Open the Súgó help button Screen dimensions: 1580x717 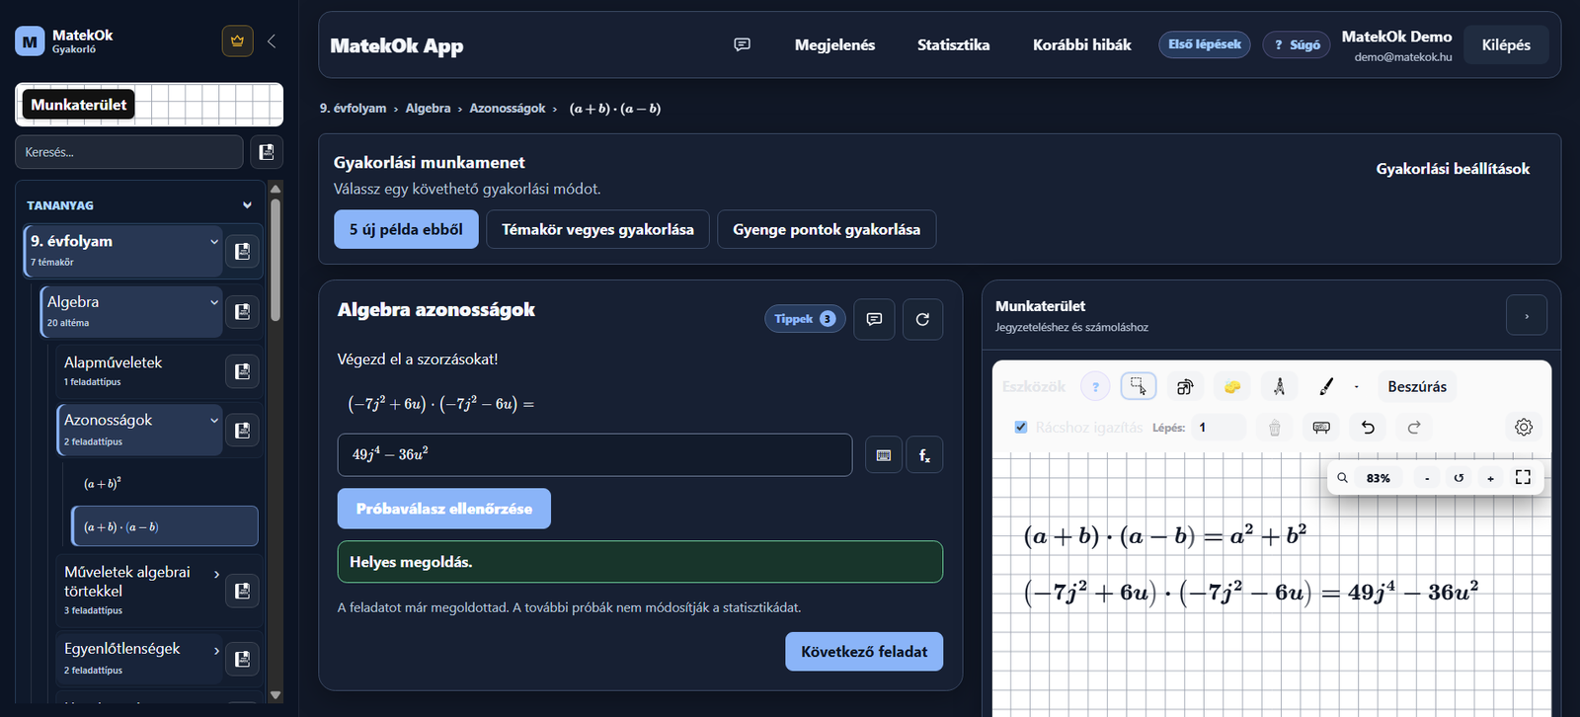(1297, 44)
